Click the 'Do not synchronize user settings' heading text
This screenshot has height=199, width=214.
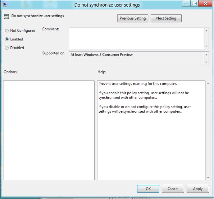click(x=38, y=16)
